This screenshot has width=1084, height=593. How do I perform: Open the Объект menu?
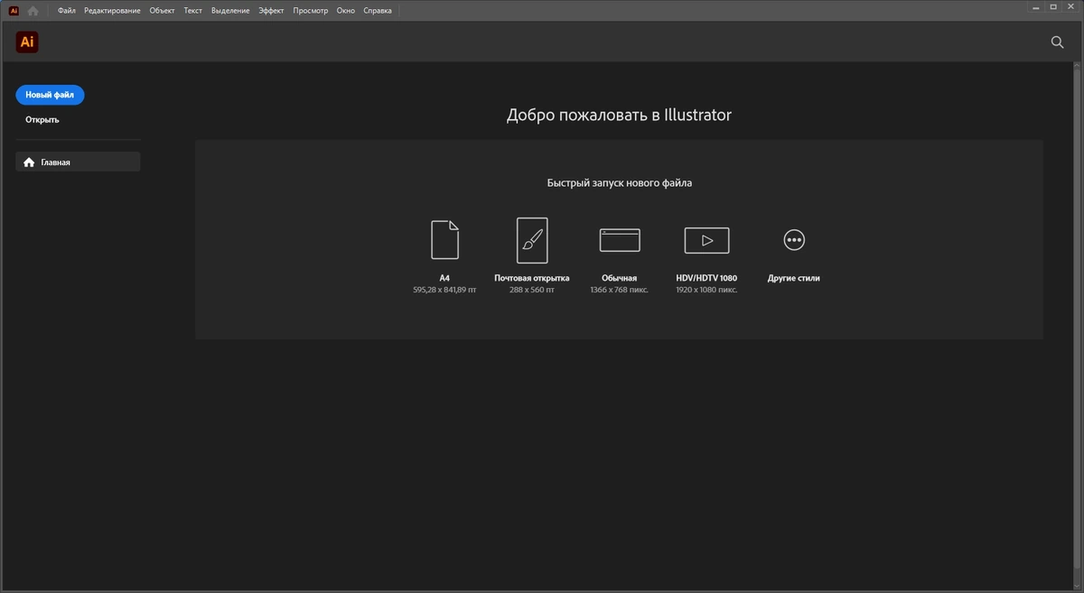(x=162, y=11)
